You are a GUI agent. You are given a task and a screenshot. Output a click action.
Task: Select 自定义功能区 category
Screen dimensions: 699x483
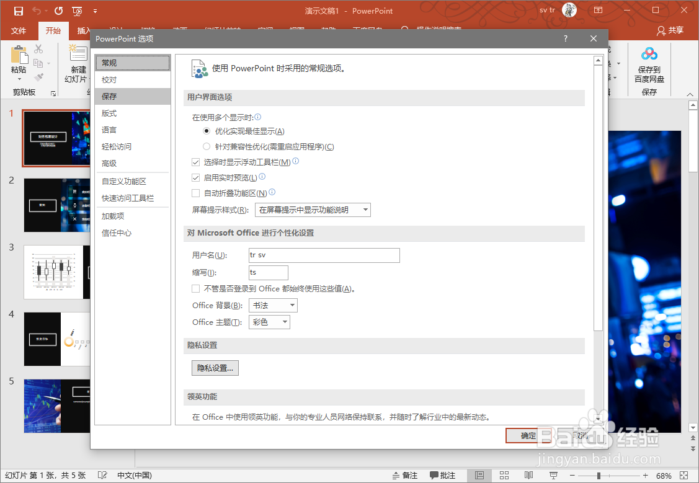pos(132,181)
